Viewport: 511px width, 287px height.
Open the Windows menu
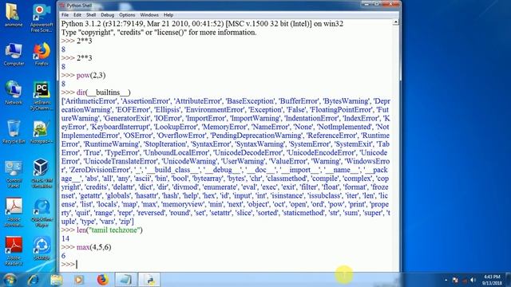[149, 15]
